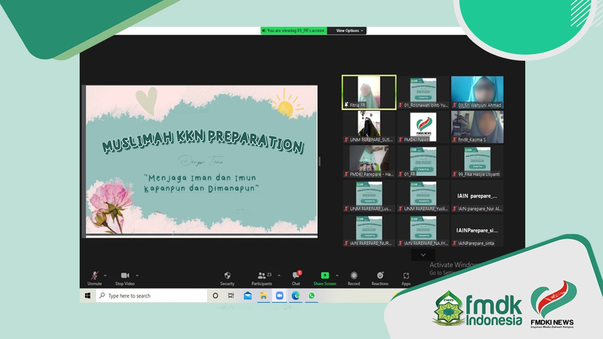Open the Windows Start menu

(x=88, y=296)
